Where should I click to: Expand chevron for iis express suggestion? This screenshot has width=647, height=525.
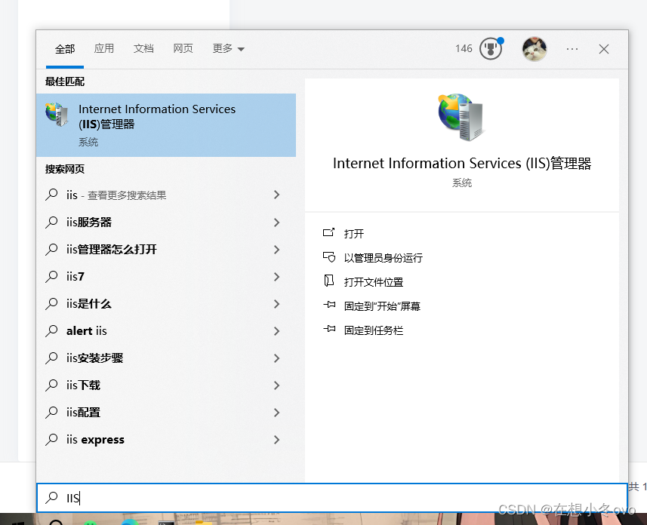[x=276, y=440]
